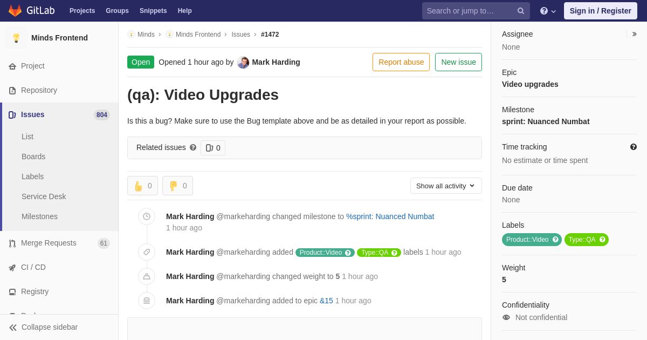647x340 pixels.
Task: Open the Projects menu
Action: pos(82,11)
